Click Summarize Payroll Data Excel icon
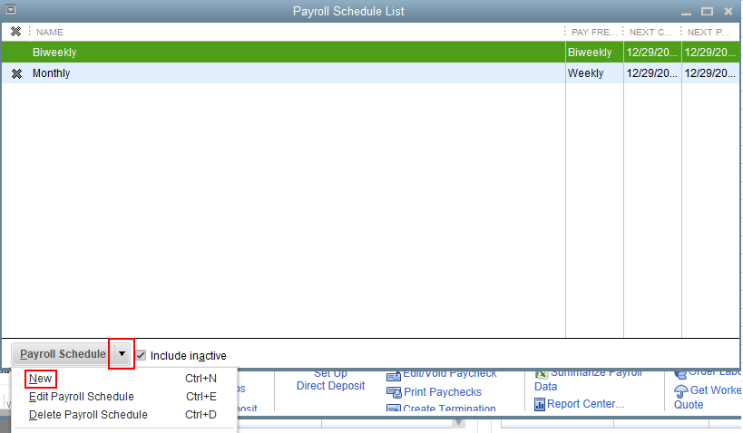The image size is (743, 433). point(541,374)
